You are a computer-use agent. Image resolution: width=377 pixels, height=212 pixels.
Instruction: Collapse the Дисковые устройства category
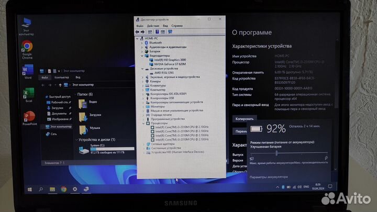pos(142,69)
